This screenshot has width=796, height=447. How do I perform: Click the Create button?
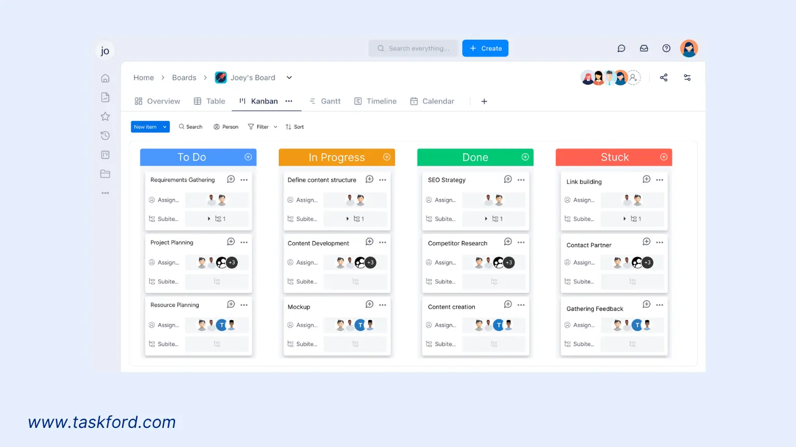(x=485, y=49)
